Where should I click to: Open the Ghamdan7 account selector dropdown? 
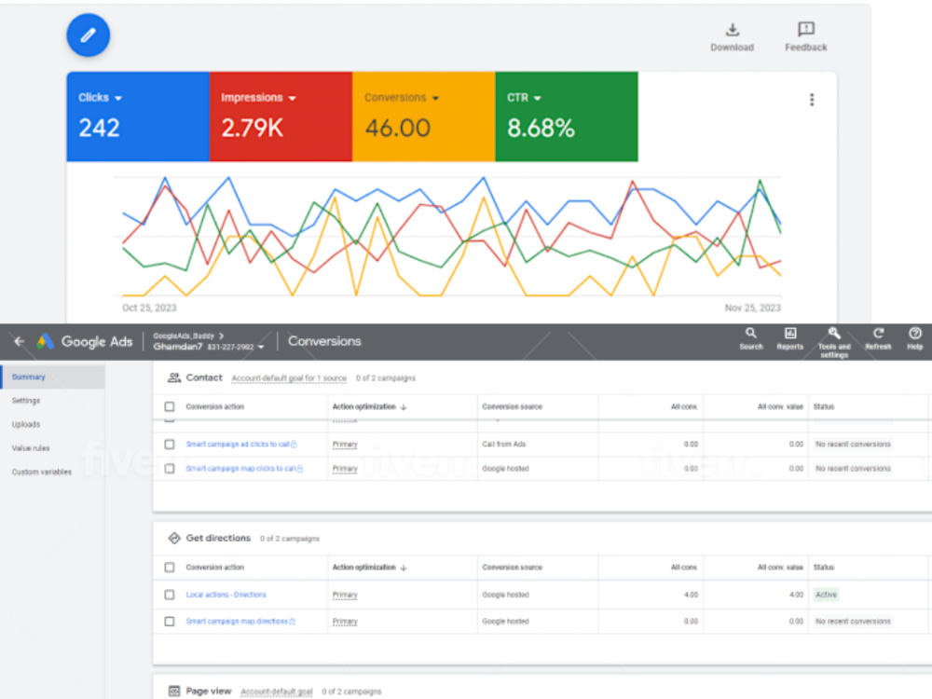point(260,347)
